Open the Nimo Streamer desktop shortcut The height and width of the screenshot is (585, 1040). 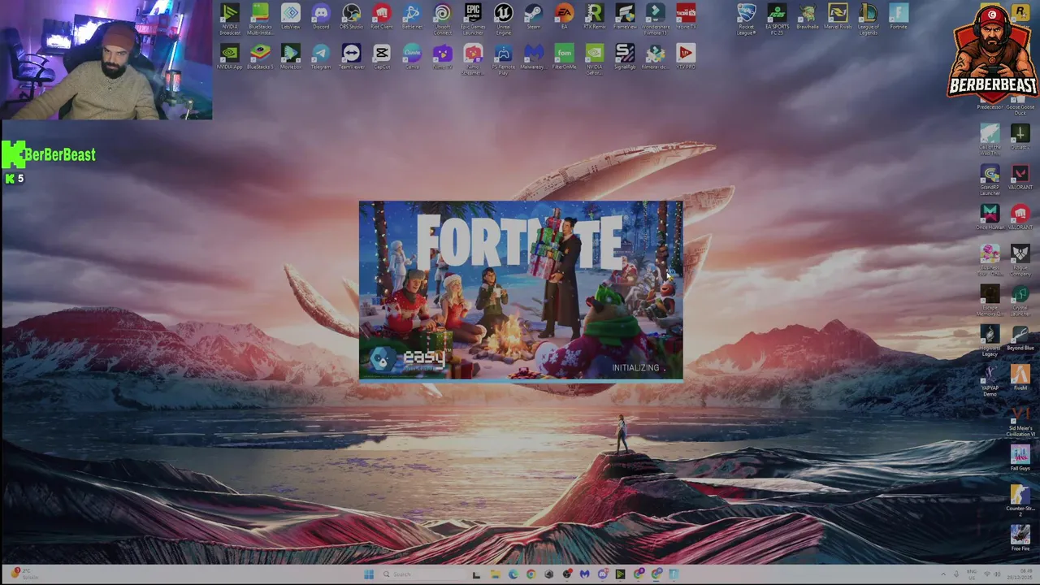473,59
